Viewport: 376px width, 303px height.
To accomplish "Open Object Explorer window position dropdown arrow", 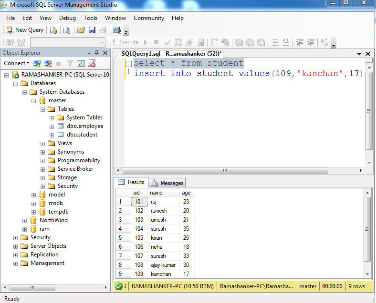I will click(89, 53).
